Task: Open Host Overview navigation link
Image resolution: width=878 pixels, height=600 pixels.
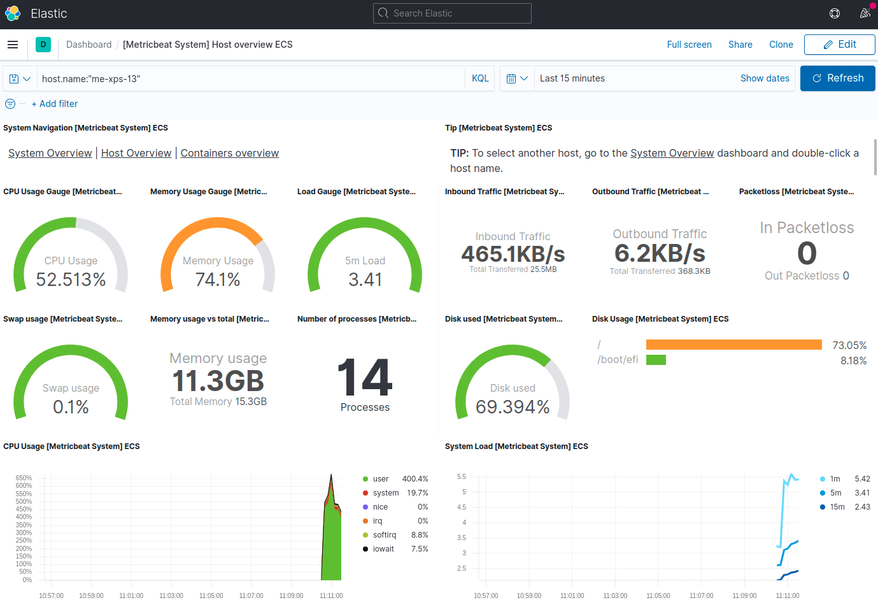Action: pyautogui.click(x=136, y=153)
